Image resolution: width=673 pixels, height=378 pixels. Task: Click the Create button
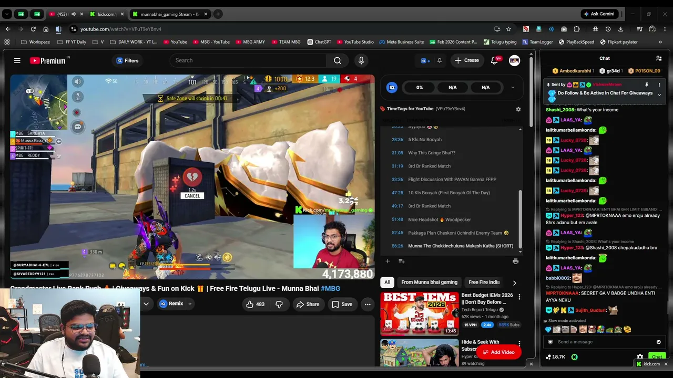point(467,60)
